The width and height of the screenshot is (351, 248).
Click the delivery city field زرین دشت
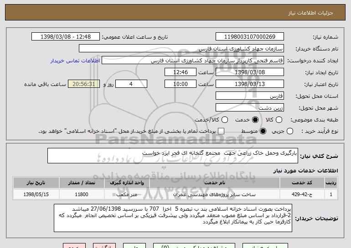coord(250,108)
